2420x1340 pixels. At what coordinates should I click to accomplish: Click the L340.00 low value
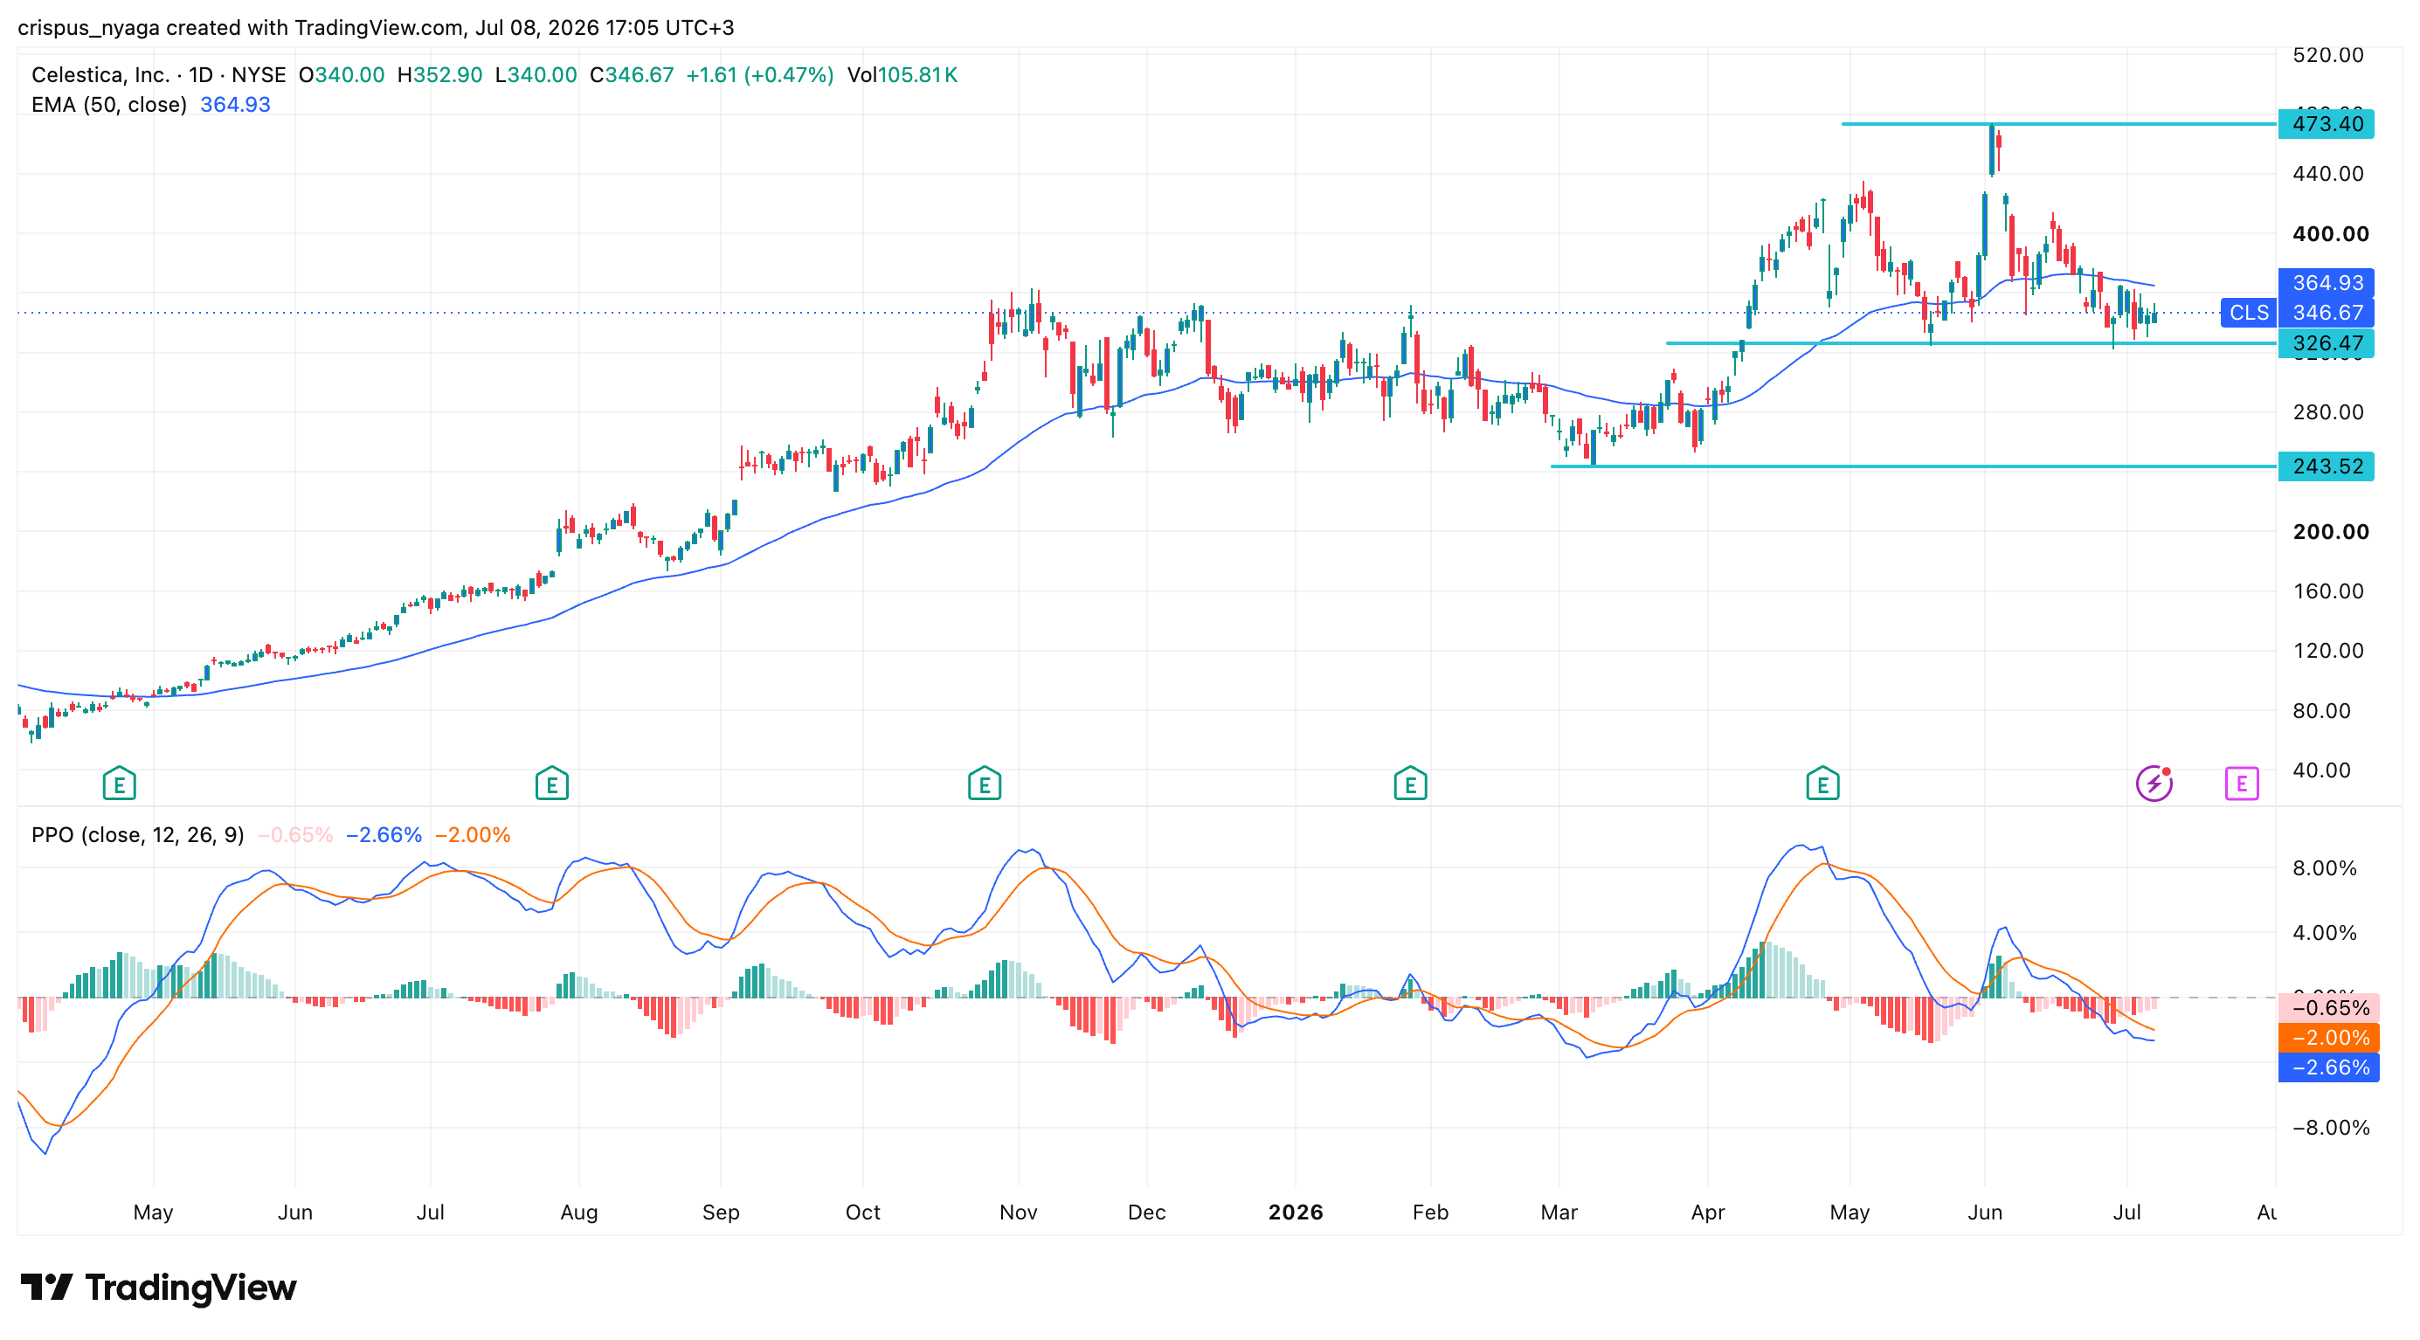(536, 75)
